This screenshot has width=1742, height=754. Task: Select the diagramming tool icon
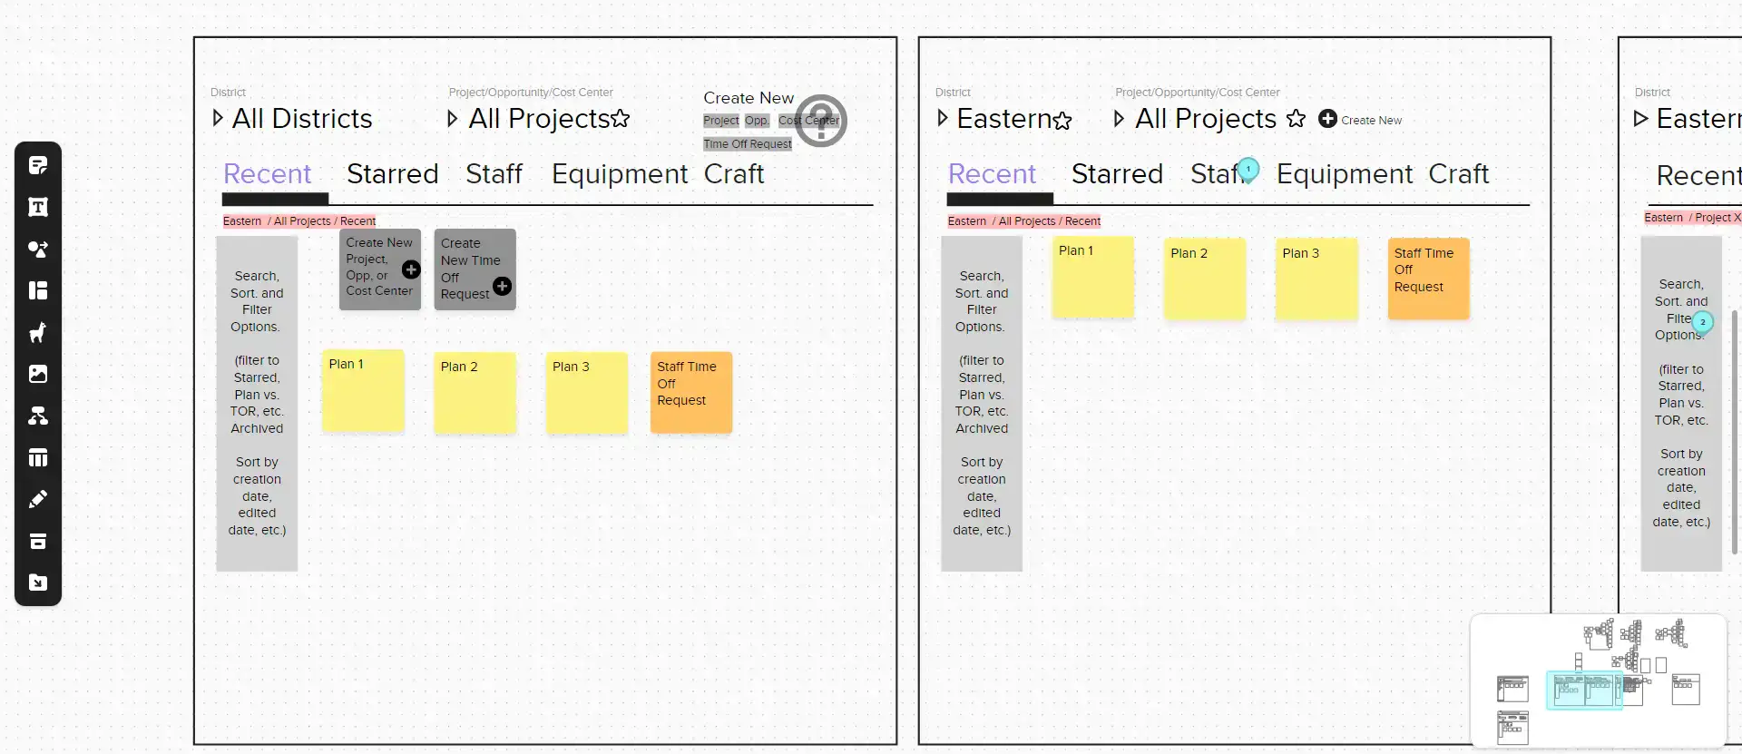click(x=37, y=416)
